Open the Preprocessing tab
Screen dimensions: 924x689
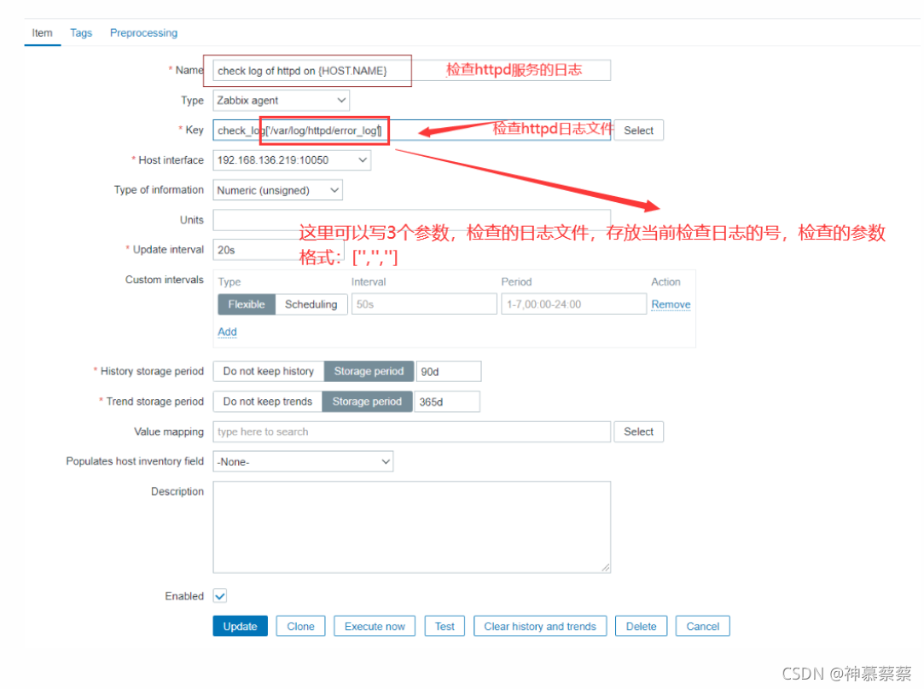click(143, 33)
